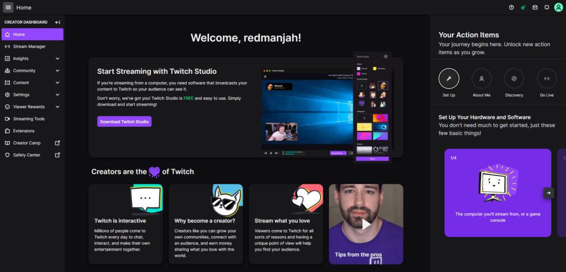
Task: Select the Discovery compass icon
Action: coord(514,78)
